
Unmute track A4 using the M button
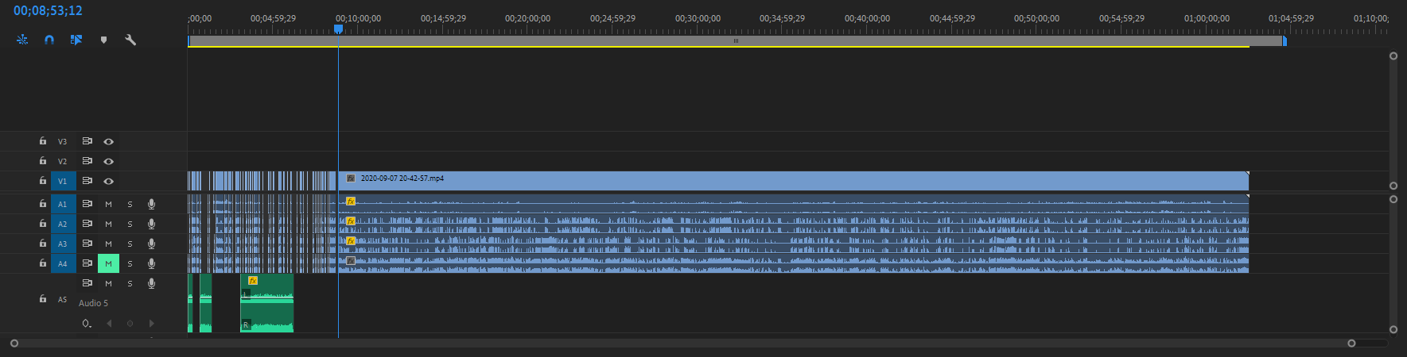[x=109, y=263]
